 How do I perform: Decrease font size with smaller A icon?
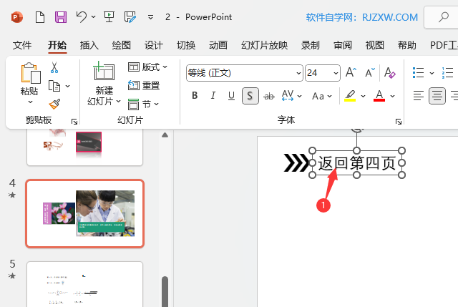(x=370, y=72)
